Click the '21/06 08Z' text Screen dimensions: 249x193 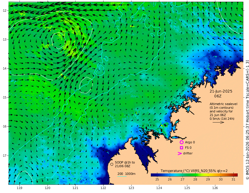pyautogui.click(x=123, y=166)
